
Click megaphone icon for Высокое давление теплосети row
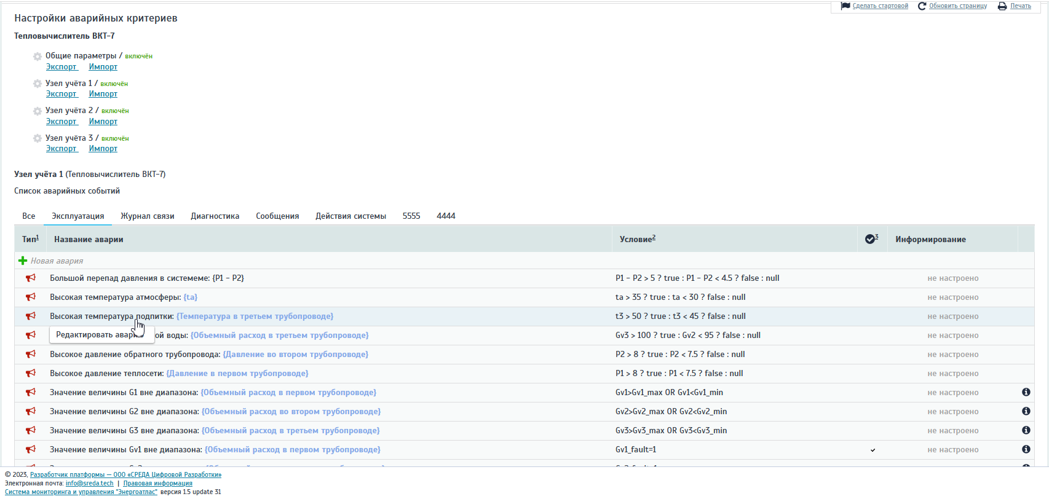point(30,374)
